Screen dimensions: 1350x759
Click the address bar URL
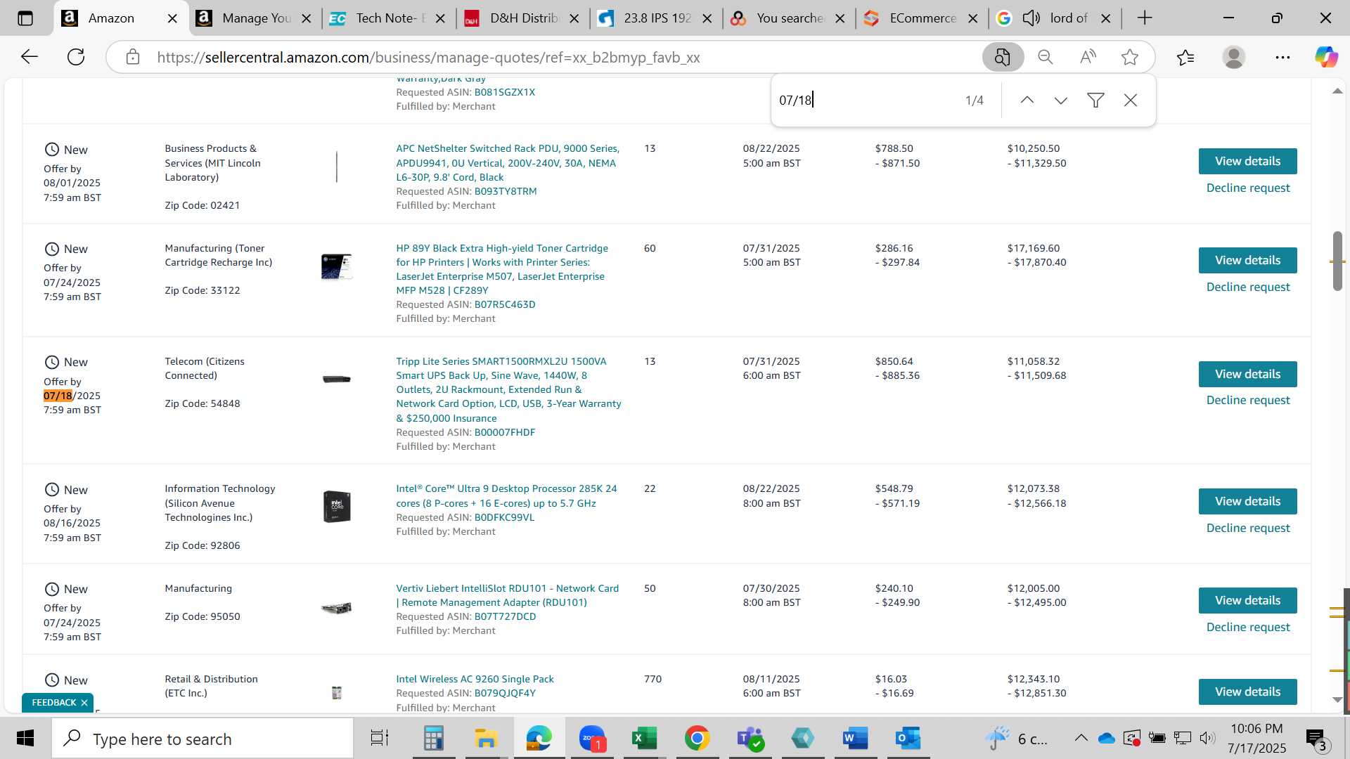pyautogui.click(x=428, y=58)
